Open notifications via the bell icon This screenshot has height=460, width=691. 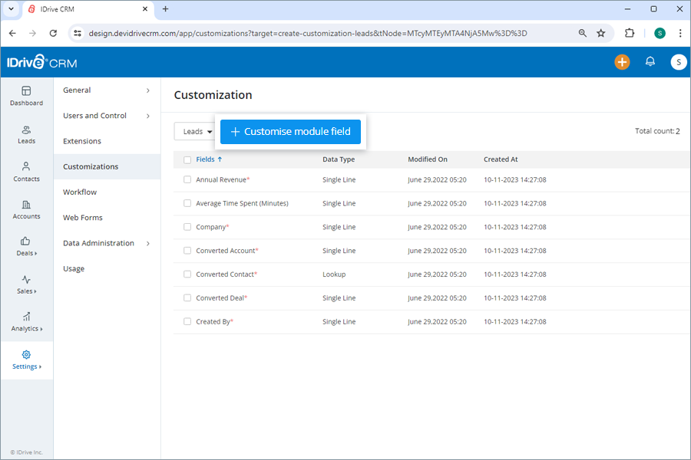[x=650, y=62]
